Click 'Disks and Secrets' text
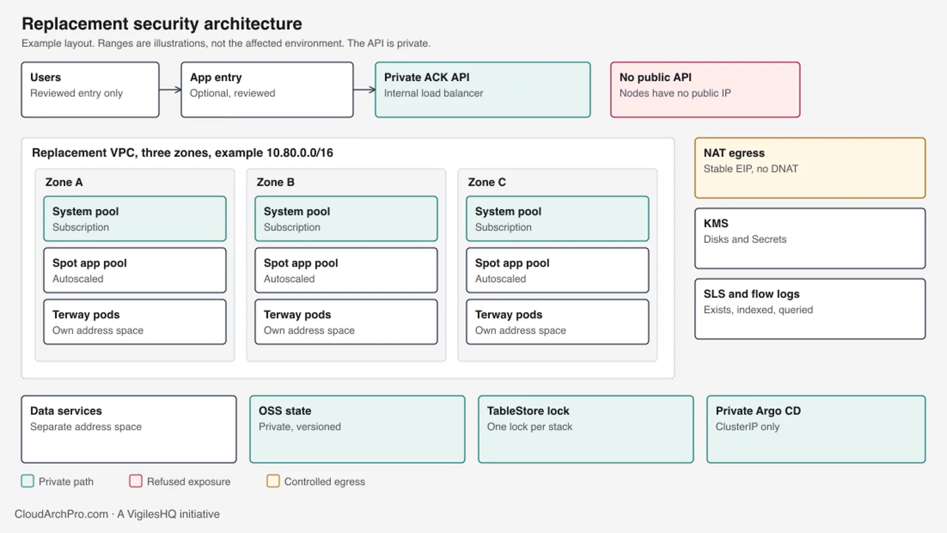Image resolution: width=947 pixels, height=533 pixels. [x=745, y=239]
